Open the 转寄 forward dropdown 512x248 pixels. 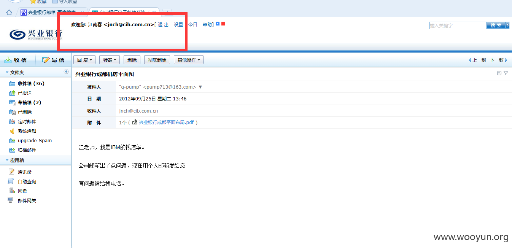[x=110, y=60]
